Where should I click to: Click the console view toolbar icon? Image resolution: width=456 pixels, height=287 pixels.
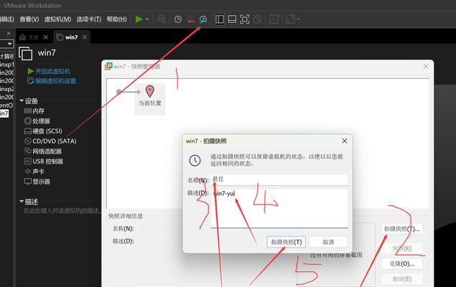click(274, 19)
